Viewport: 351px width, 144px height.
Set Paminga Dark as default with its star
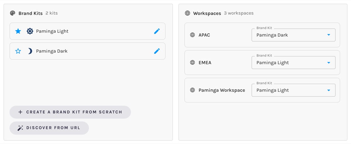pos(18,51)
